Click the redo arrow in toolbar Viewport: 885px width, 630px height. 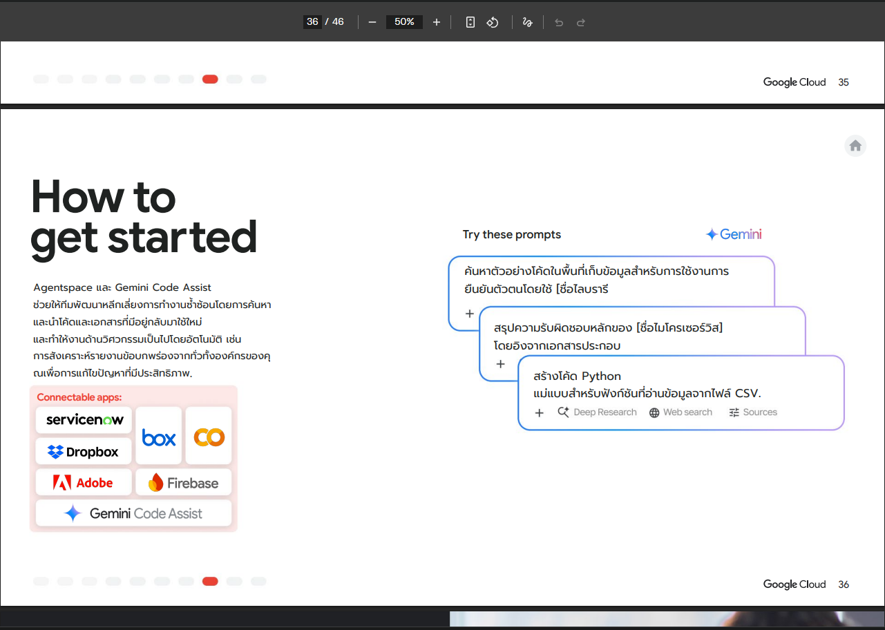(581, 22)
